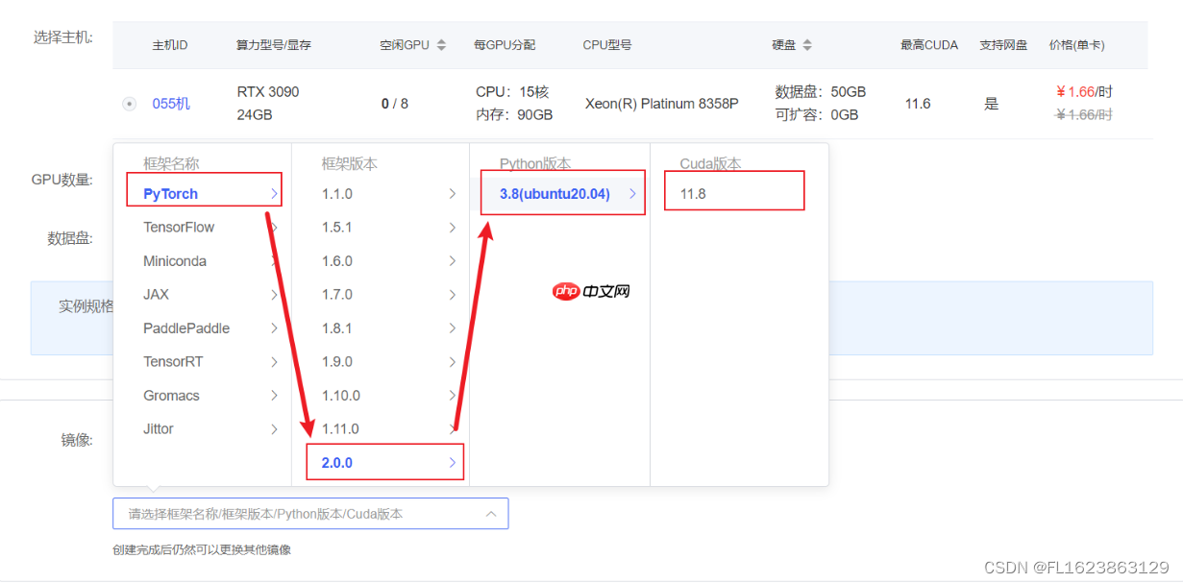The image size is (1183, 583).
Task: Click the Xeon(R) Platinum 8358P cell
Action: [662, 104]
